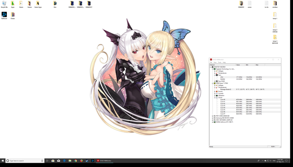Click the NVIDIA GeForce graphics card icon
The height and width of the screenshot is (167, 293).
click(215, 122)
